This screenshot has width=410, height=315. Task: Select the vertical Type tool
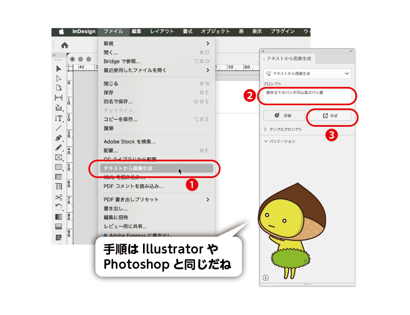tap(59, 118)
